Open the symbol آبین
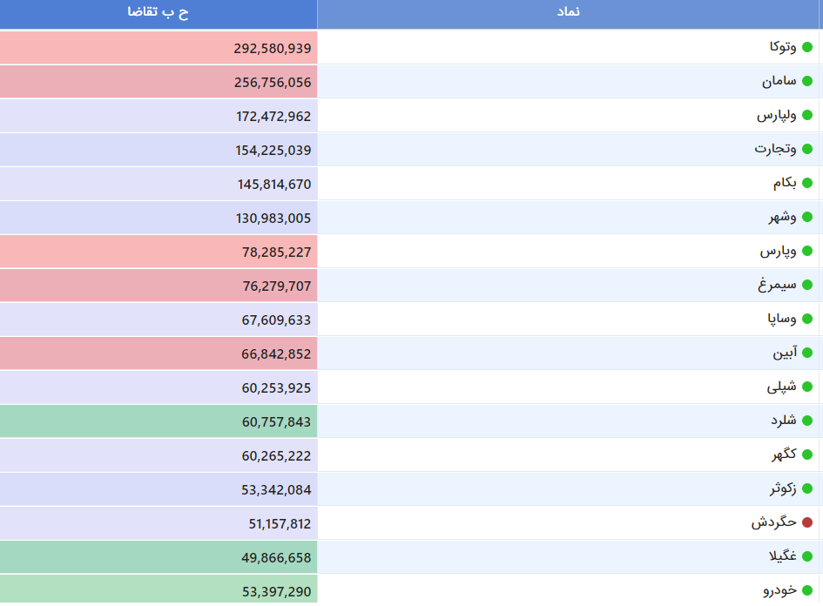 (785, 353)
